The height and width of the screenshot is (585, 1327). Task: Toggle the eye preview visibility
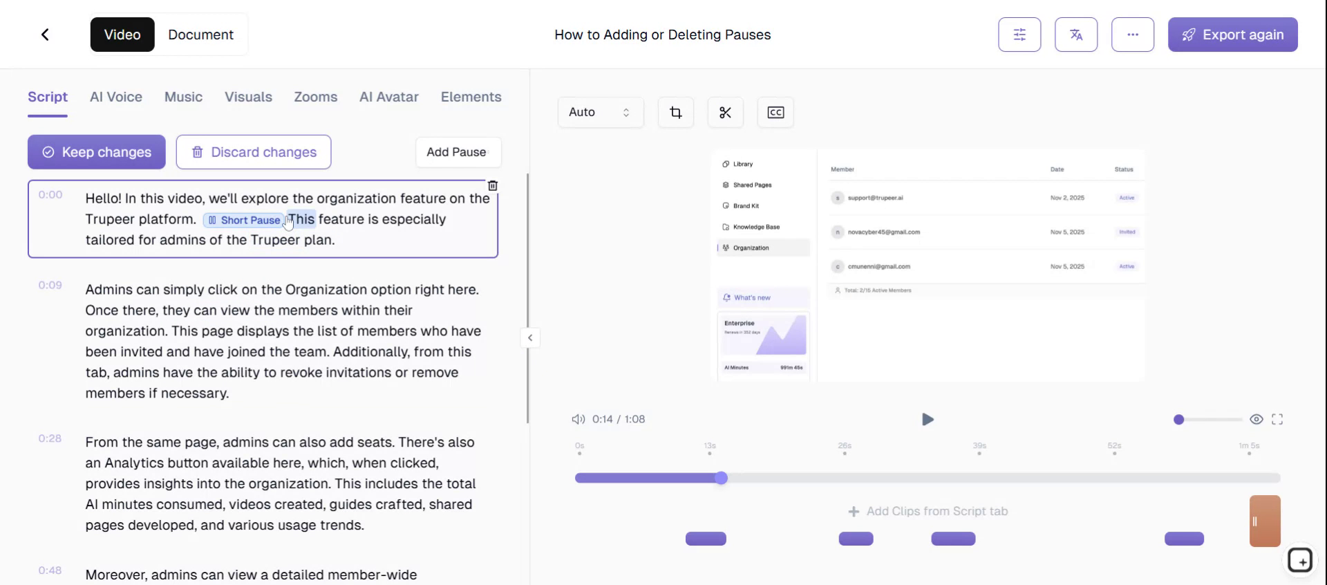click(x=1257, y=419)
